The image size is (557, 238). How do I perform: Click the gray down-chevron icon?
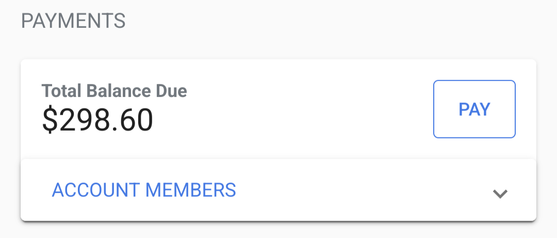500,194
